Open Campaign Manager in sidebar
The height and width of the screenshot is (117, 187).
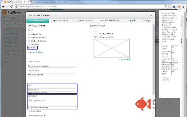pos(12,30)
